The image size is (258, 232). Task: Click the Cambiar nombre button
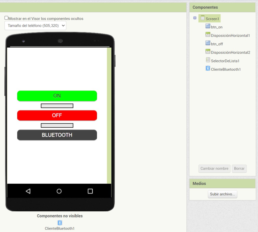pos(214,169)
